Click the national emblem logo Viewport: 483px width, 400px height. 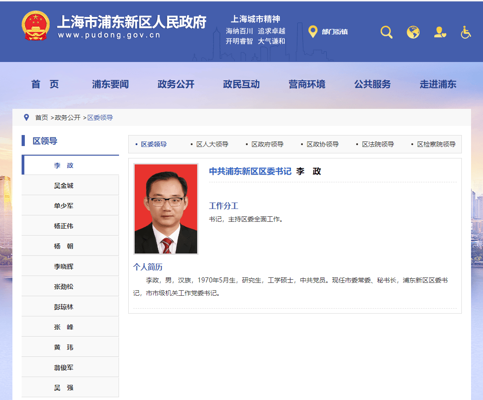[36, 26]
